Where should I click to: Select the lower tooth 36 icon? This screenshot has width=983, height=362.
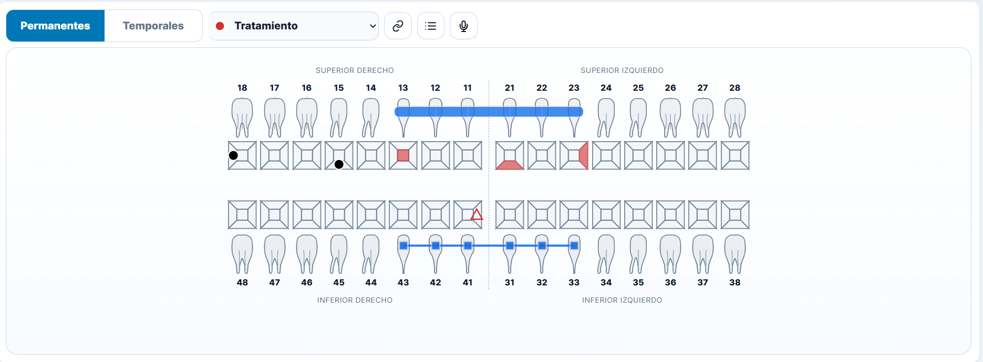point(670,254)
